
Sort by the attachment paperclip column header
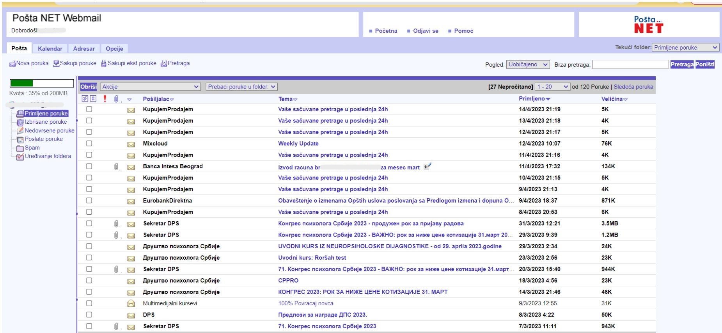[x=116, y=99]
